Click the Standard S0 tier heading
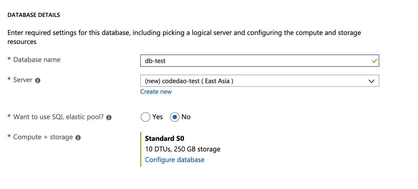This screenshot has height=189, width=418. tap(164, 138)
